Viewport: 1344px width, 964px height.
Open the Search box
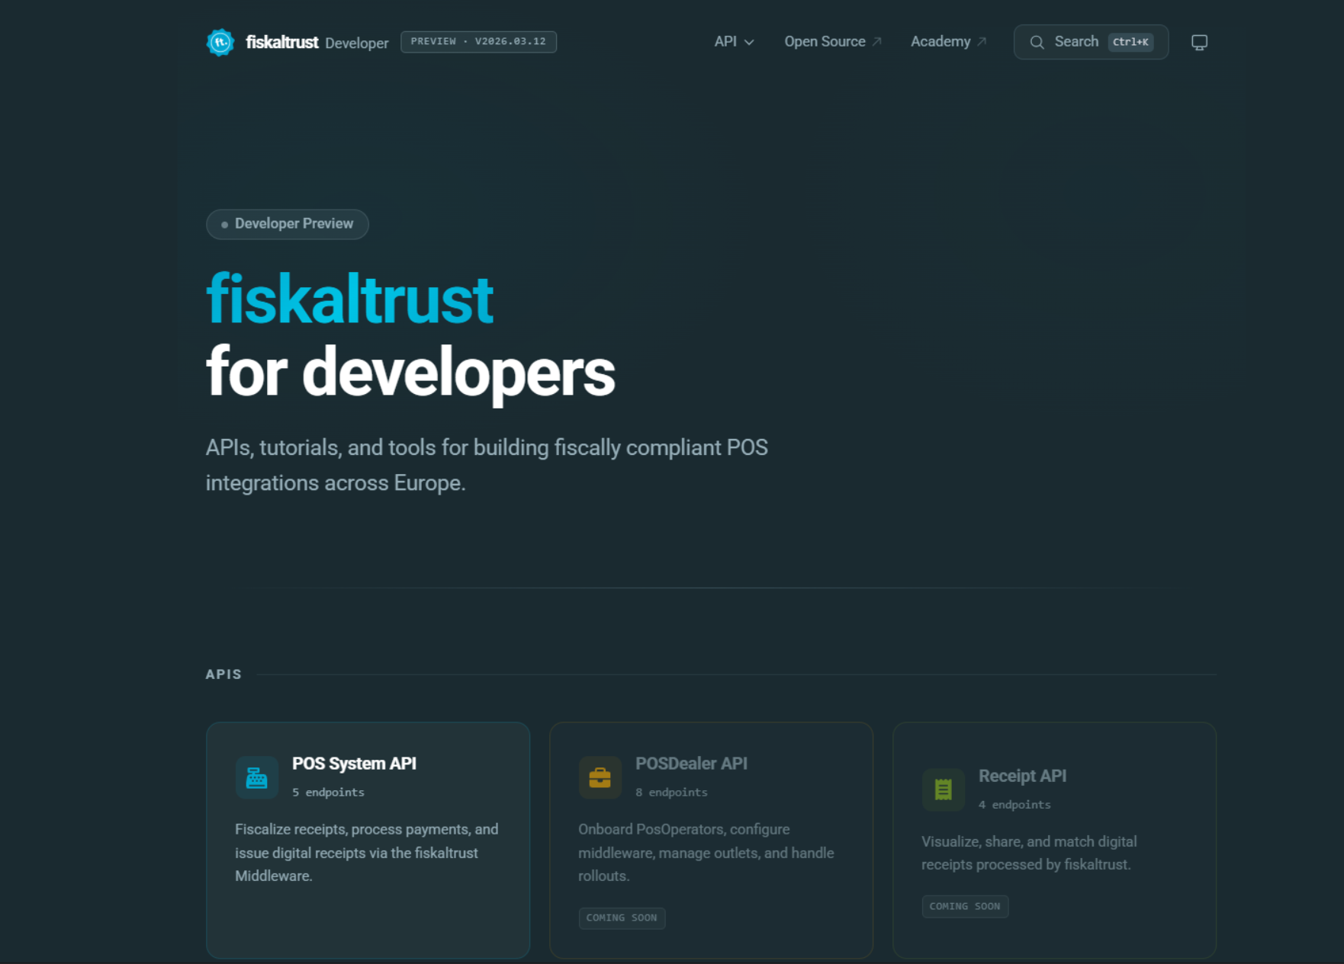click(1076, 42)
